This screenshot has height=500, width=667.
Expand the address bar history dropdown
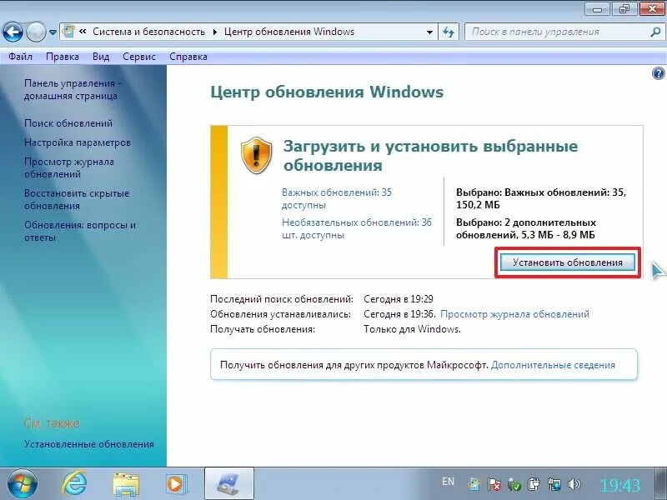click(429, 32)
